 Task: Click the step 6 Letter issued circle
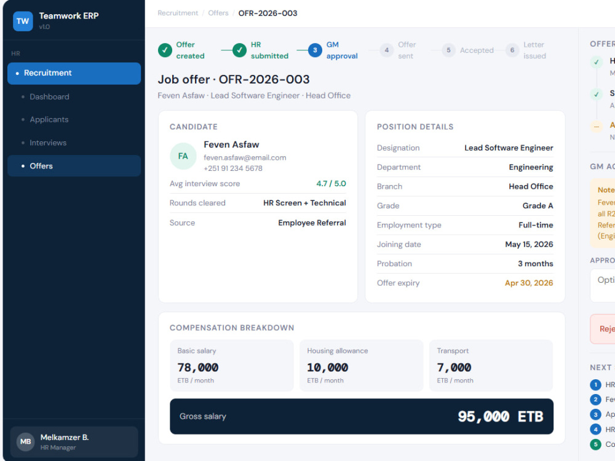point(512,50)
